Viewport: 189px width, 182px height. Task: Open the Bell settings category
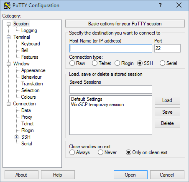coord(25,50)
